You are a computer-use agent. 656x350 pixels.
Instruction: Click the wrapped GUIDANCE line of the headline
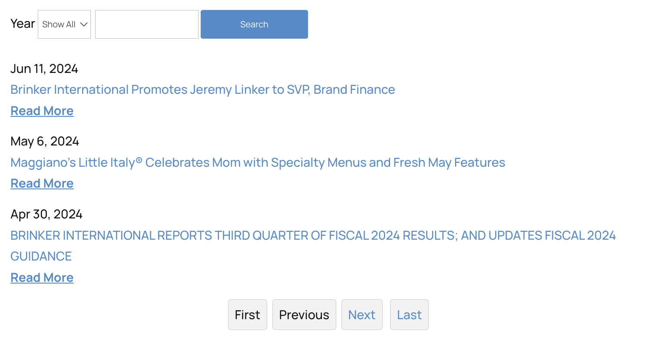tap(41, 256)
